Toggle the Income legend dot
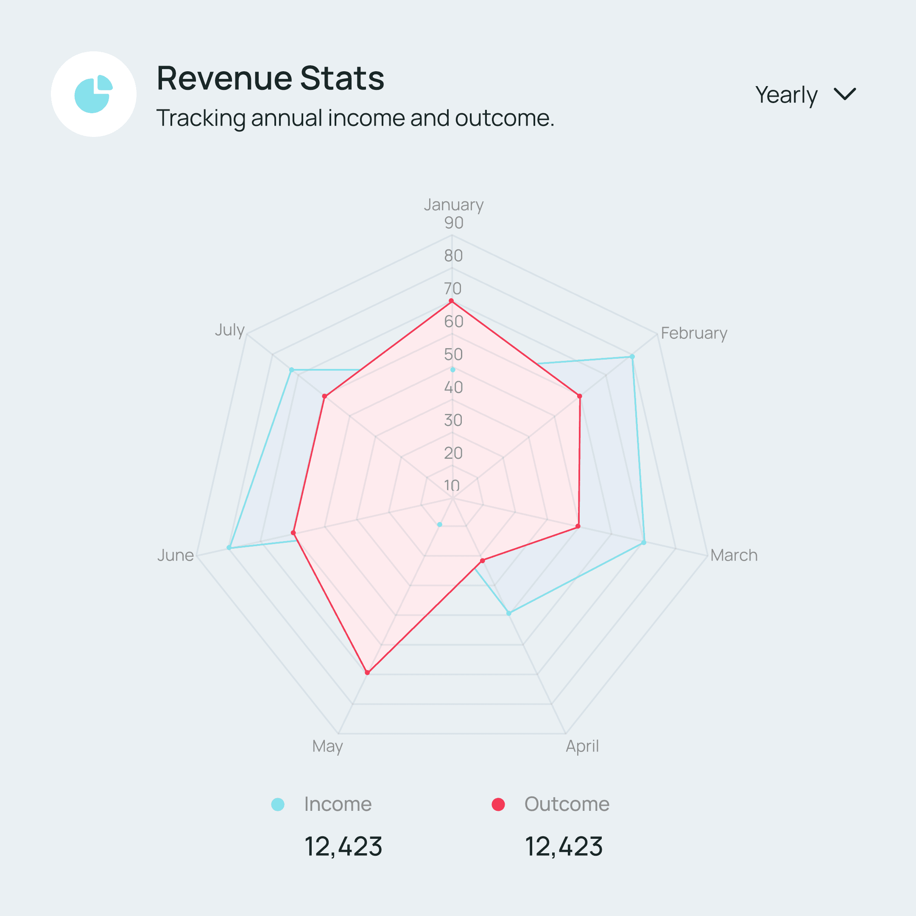Viewport: 916px width, 916px height. pyautogui.click(x=277, y=804)
